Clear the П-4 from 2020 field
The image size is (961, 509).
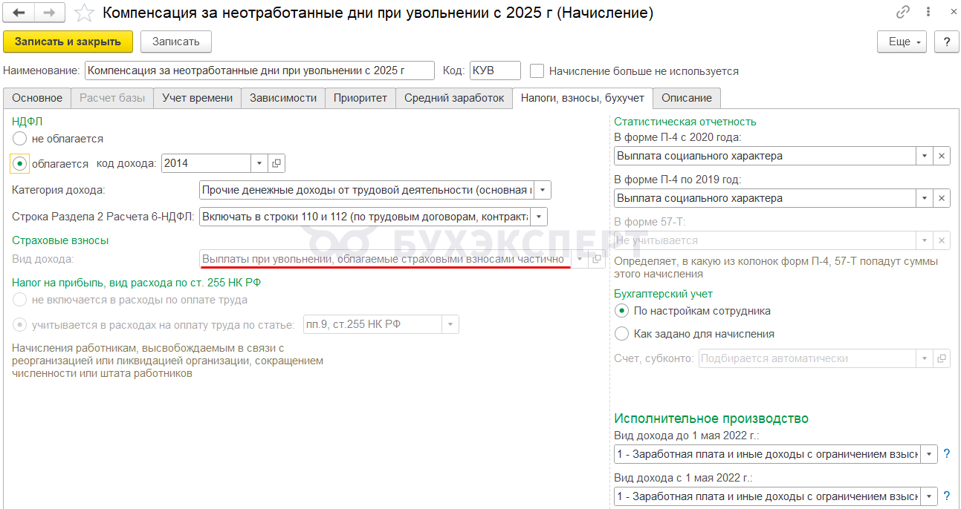coord(942,156)
